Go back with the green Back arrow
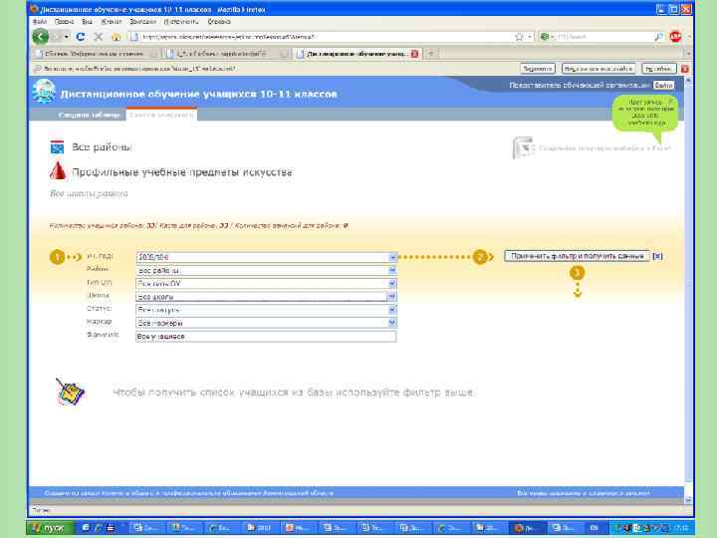The width and height of the screenshot is (717, 538). point(40,37)
